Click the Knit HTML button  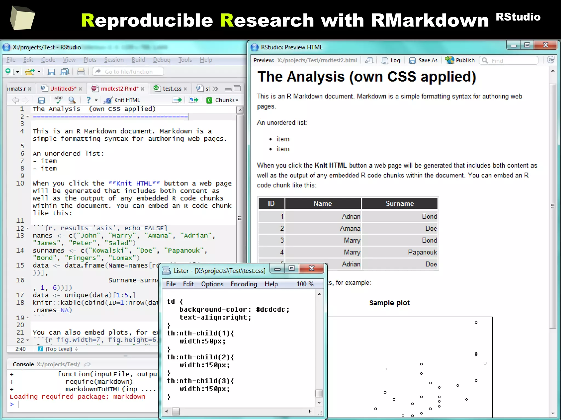[x=122, y=100]
